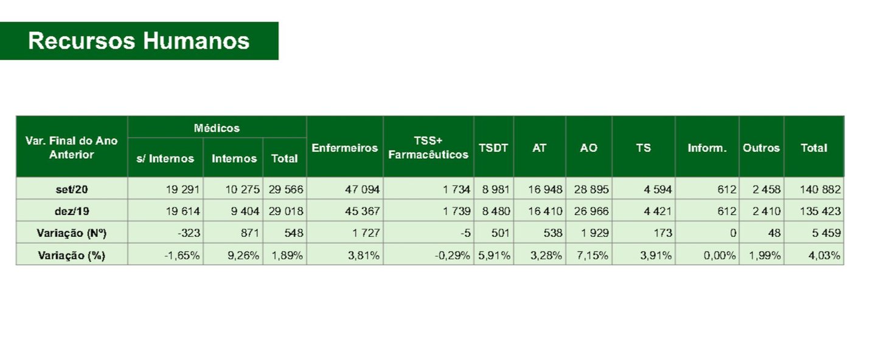Select the Enfermeiros column header

coord(344,147)
